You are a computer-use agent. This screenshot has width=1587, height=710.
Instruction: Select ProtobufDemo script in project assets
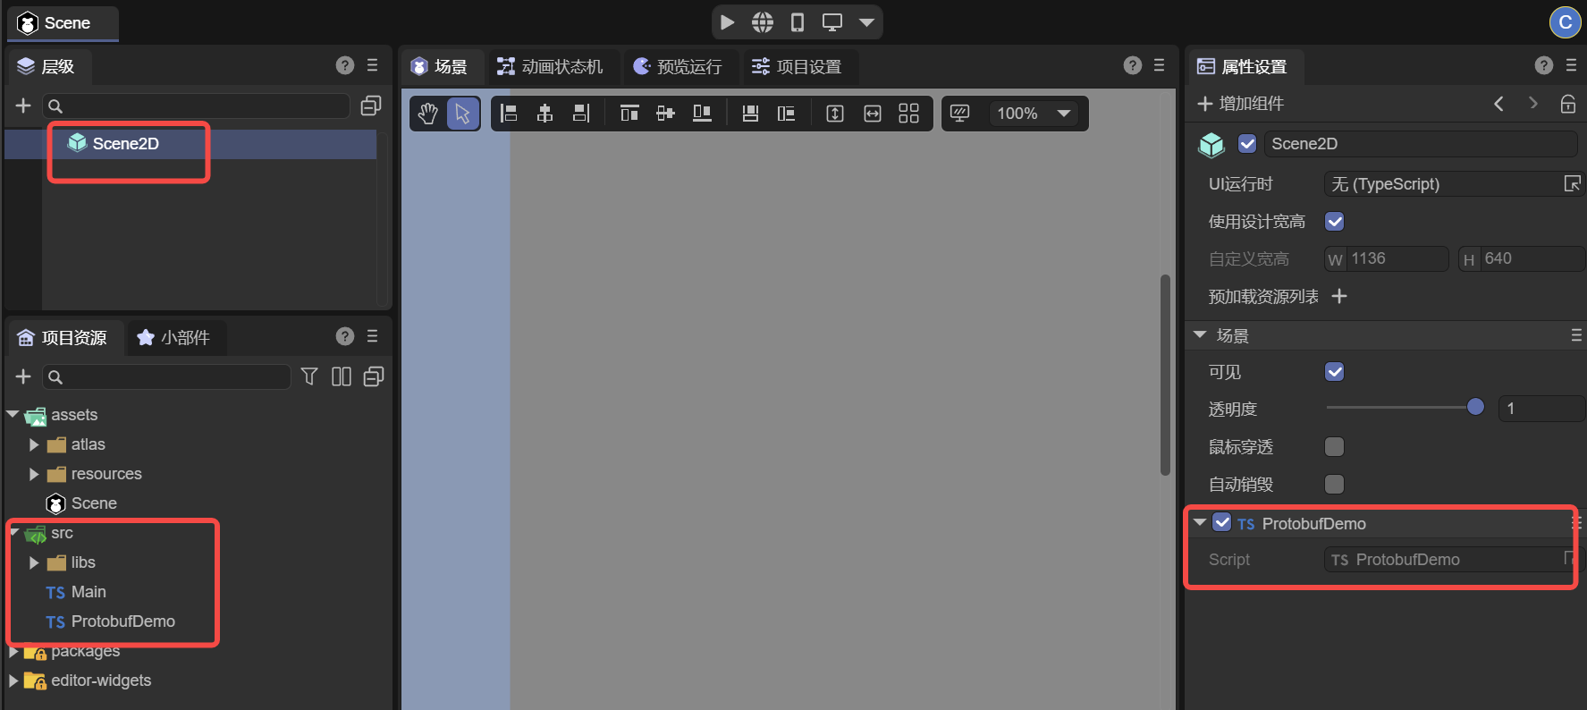pyautogui.click(x=122, y=621)
